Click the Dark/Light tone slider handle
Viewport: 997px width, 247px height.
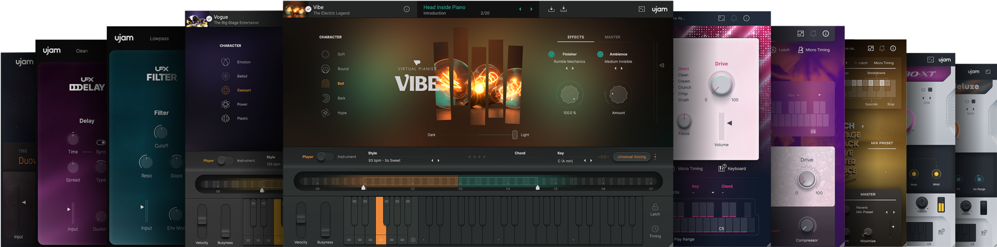point(515,135)
